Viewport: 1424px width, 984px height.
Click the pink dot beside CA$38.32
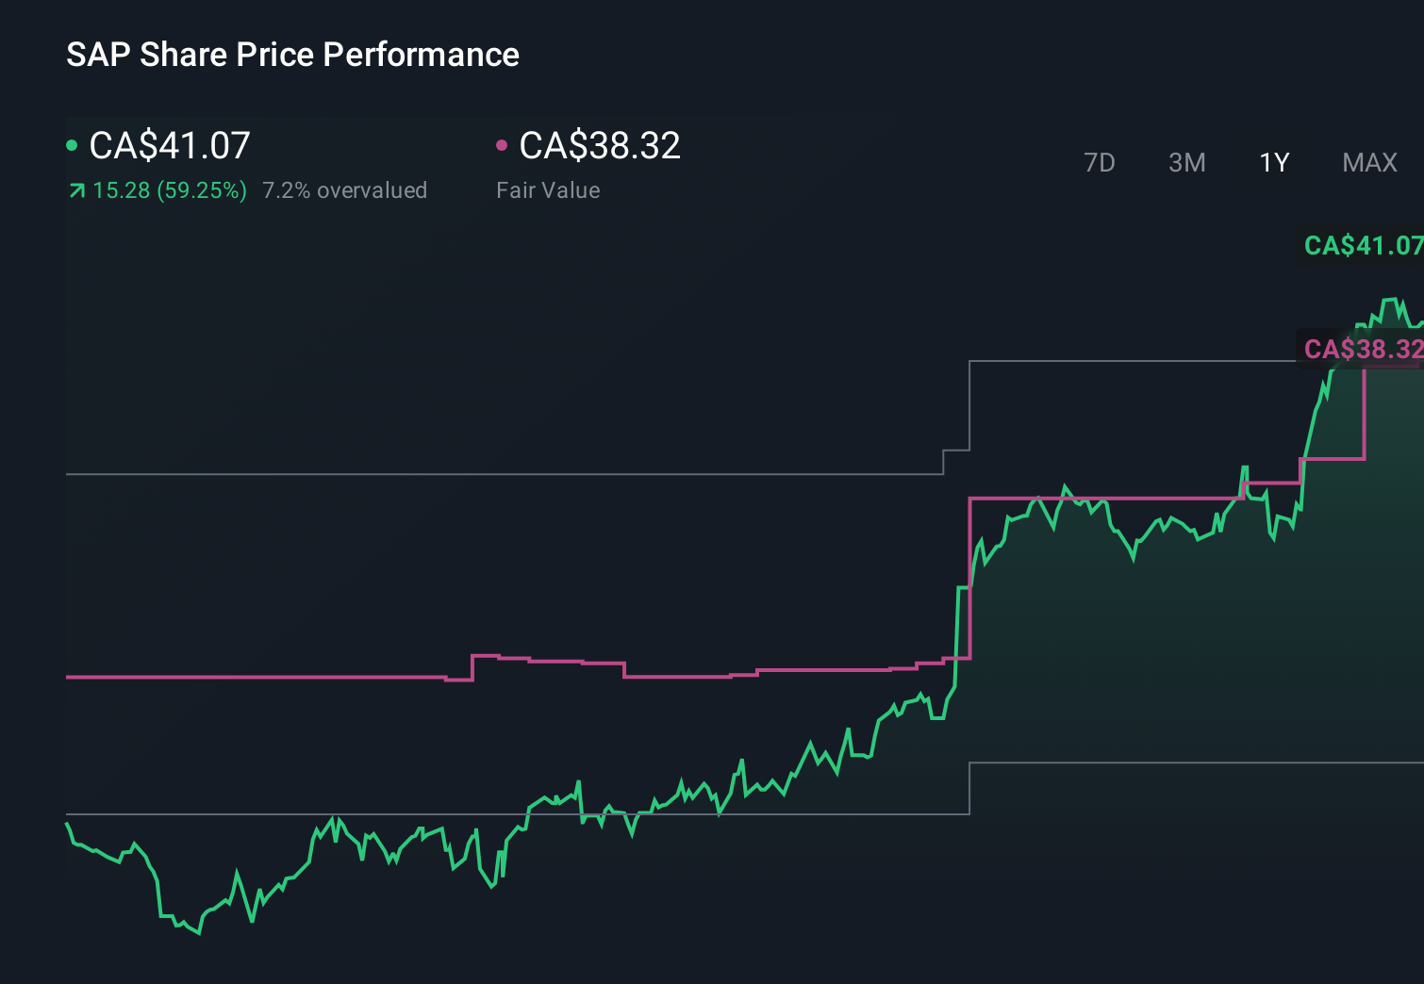pos(503,144)
